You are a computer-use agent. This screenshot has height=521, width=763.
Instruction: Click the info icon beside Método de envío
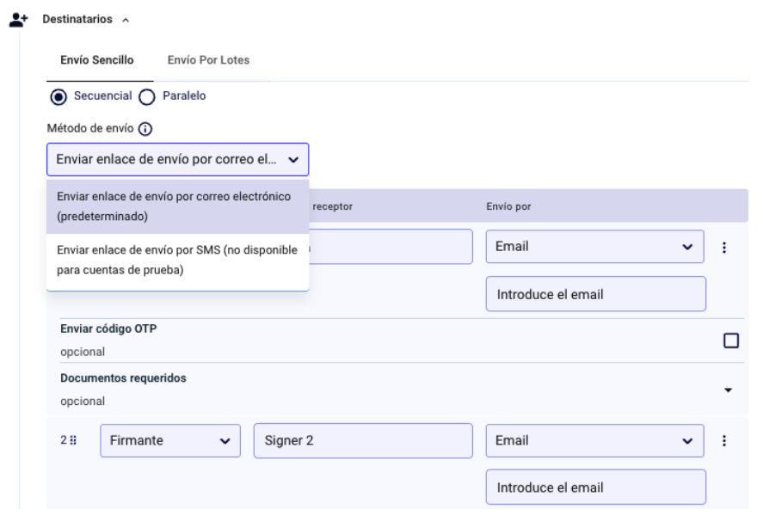pyautogui.click(x=145, y=130)
